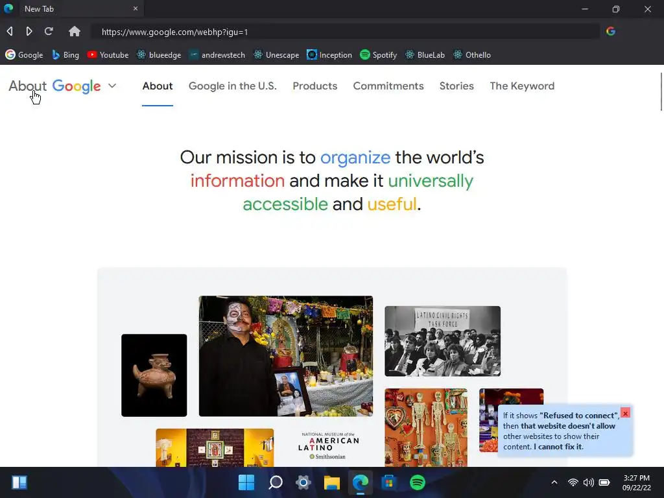Click the clay animal vessel thumbnail

pyautogui.click(x=154, y=375)
